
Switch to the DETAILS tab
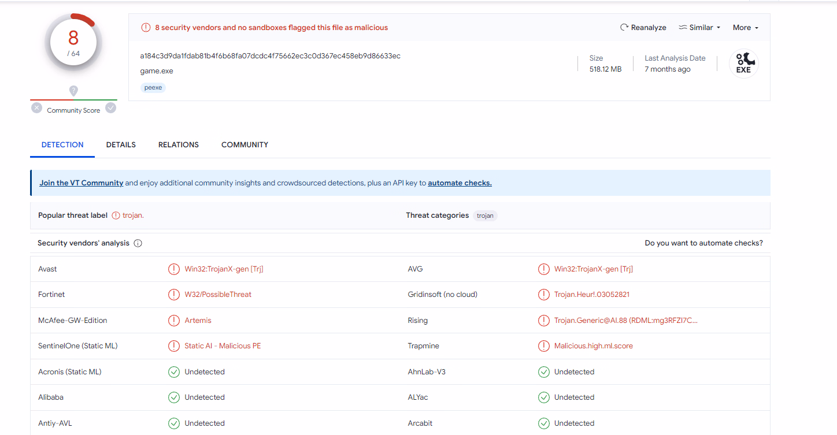[x=121, y=144]
